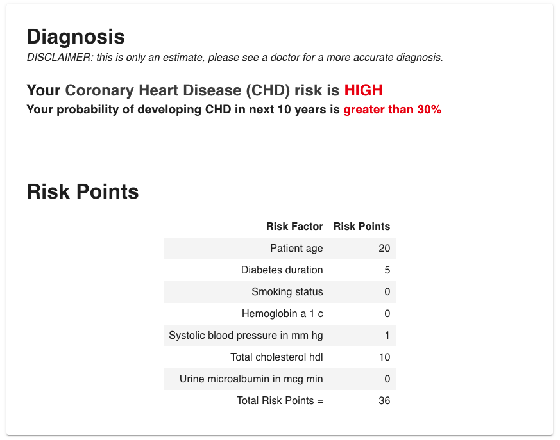Click the 5 points value for diabetes duration
Viewport: 560px width, 440px height.
pos(387,270)
